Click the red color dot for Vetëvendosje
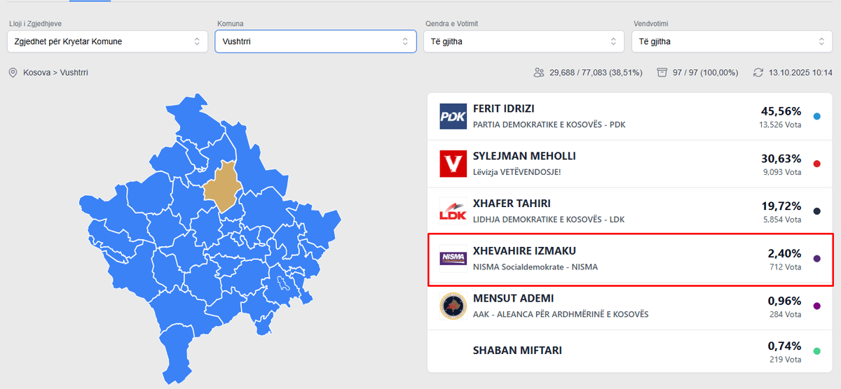This screenshot has width=841, height=389. tap(816, 164)
